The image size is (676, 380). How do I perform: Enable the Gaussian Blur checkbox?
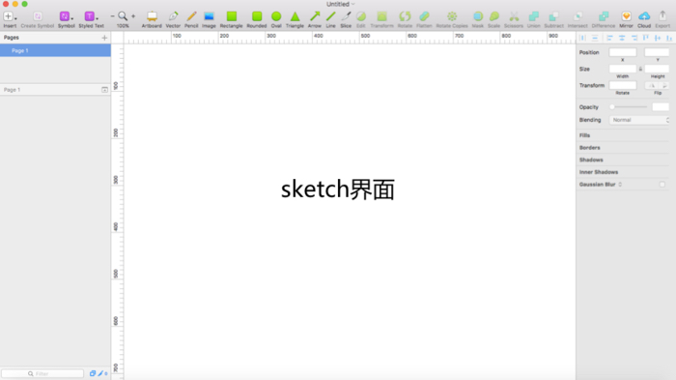coord(662,185)
